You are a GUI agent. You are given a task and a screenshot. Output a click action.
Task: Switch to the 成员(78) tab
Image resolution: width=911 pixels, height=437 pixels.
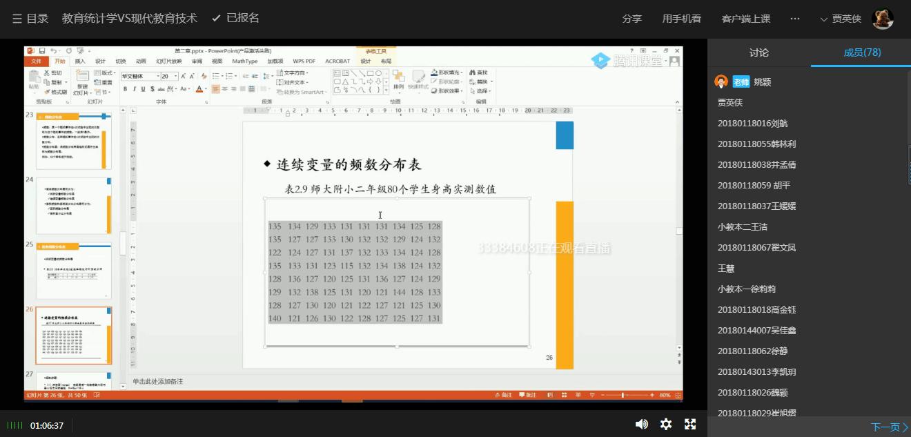click(861, 52)
